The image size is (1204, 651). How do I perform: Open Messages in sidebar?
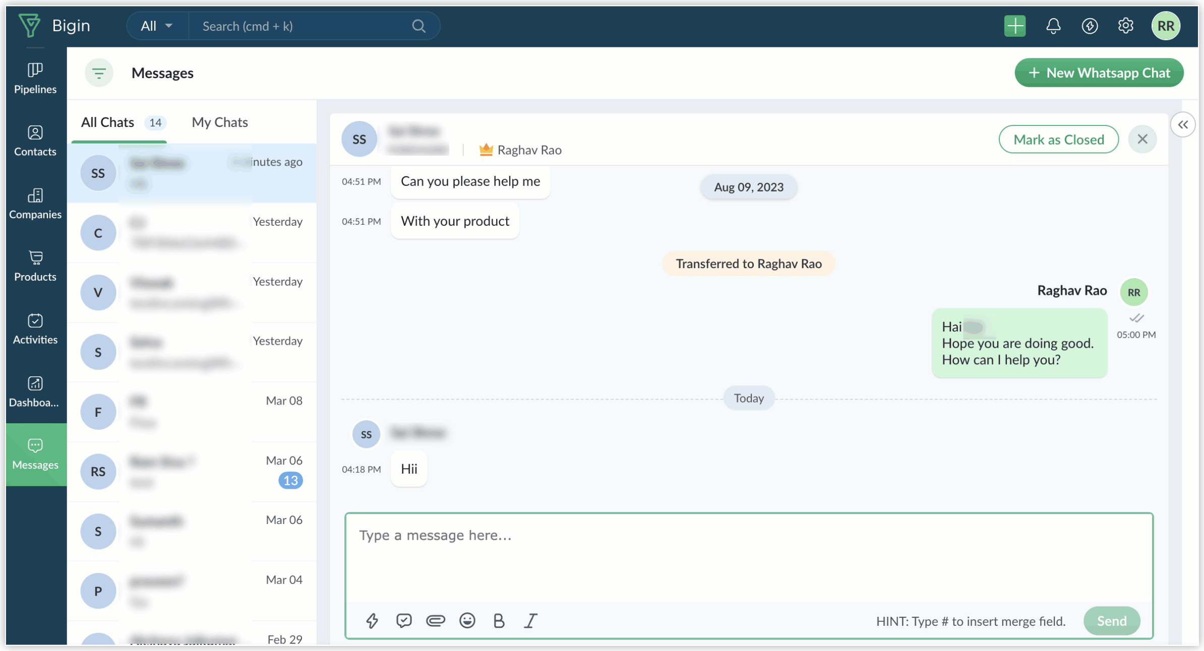pyautogui.click(x=36, y=454)
